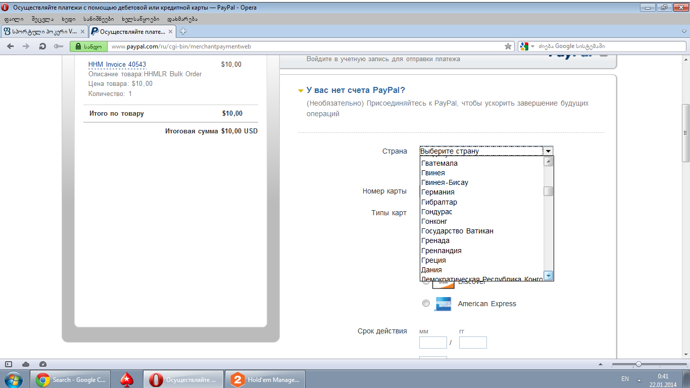This screenshot has width=690, height=388.
Task: Bookmark this page with the star icon
Action: click(508, 46)
